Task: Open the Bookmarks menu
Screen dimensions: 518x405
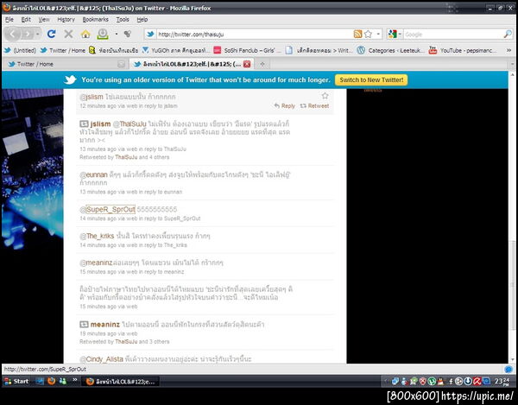Action: (96, 20)
